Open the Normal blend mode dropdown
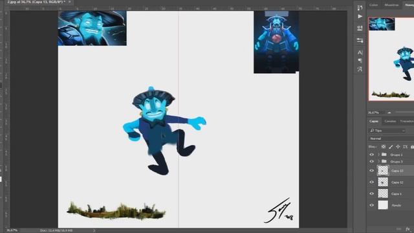The image size is (414, 233). point(391,139)
